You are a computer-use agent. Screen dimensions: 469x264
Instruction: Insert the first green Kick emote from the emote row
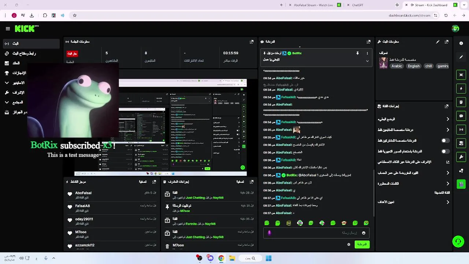coord(267,223)
